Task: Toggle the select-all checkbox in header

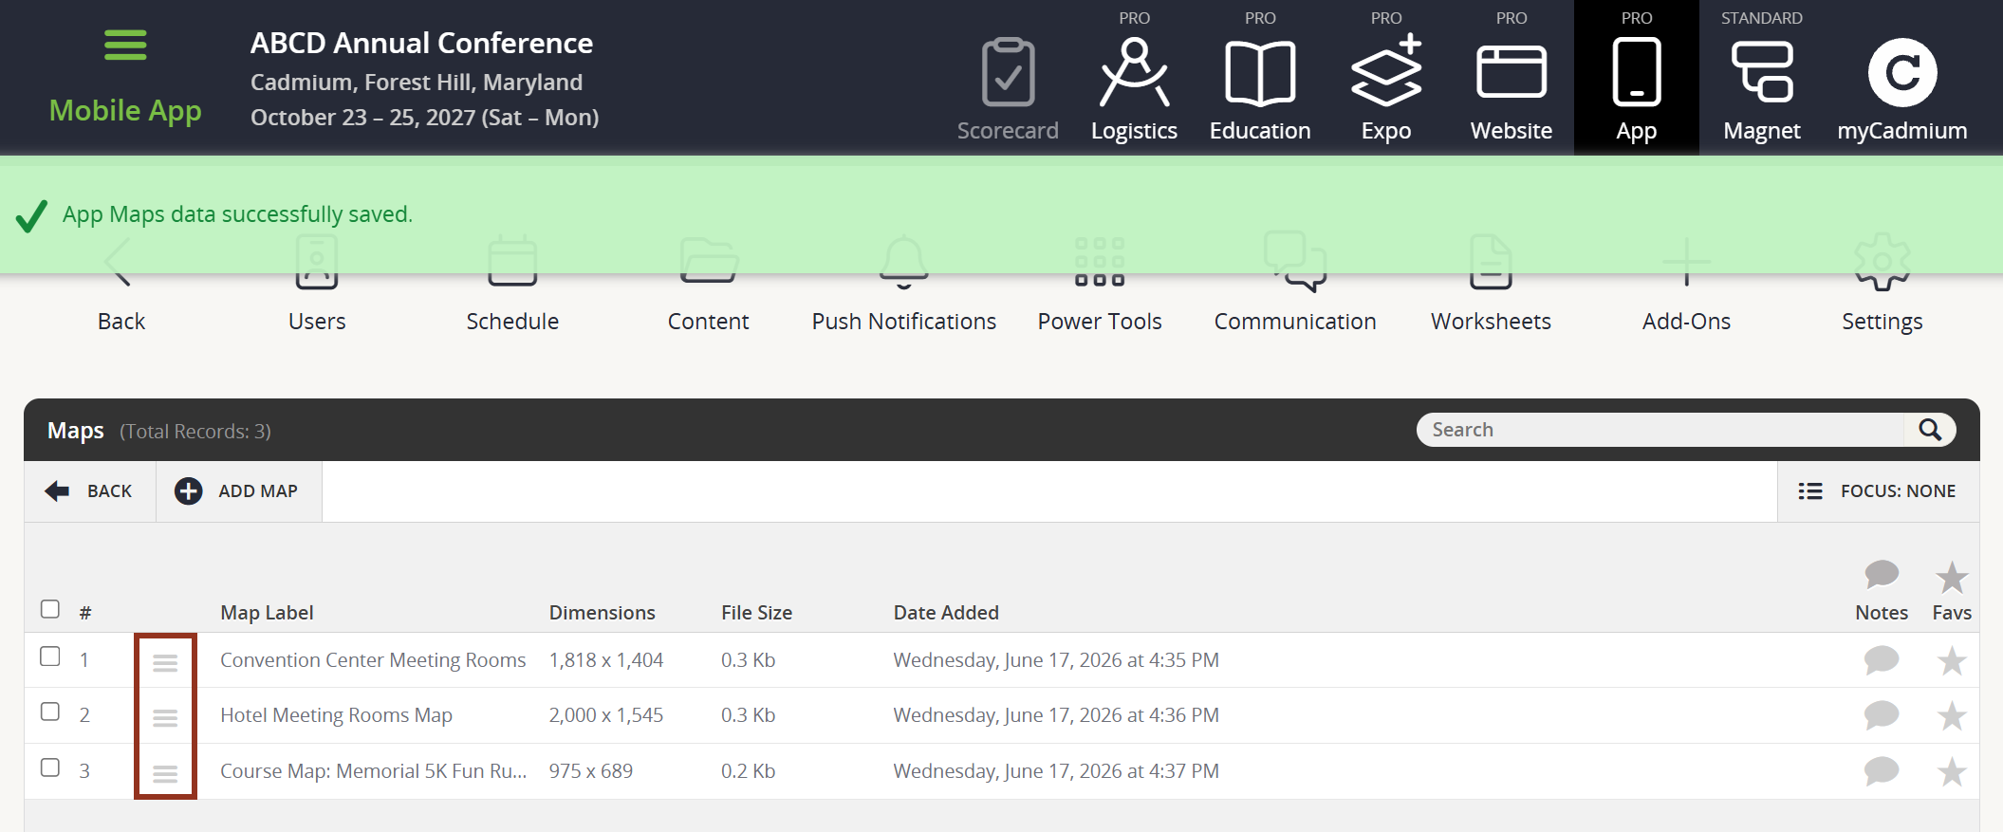Action: 50,609
